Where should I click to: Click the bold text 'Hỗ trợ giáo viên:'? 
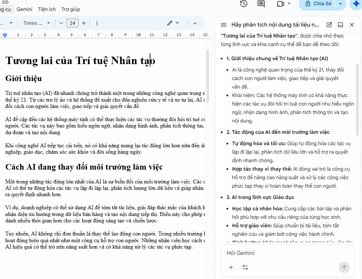252,226
